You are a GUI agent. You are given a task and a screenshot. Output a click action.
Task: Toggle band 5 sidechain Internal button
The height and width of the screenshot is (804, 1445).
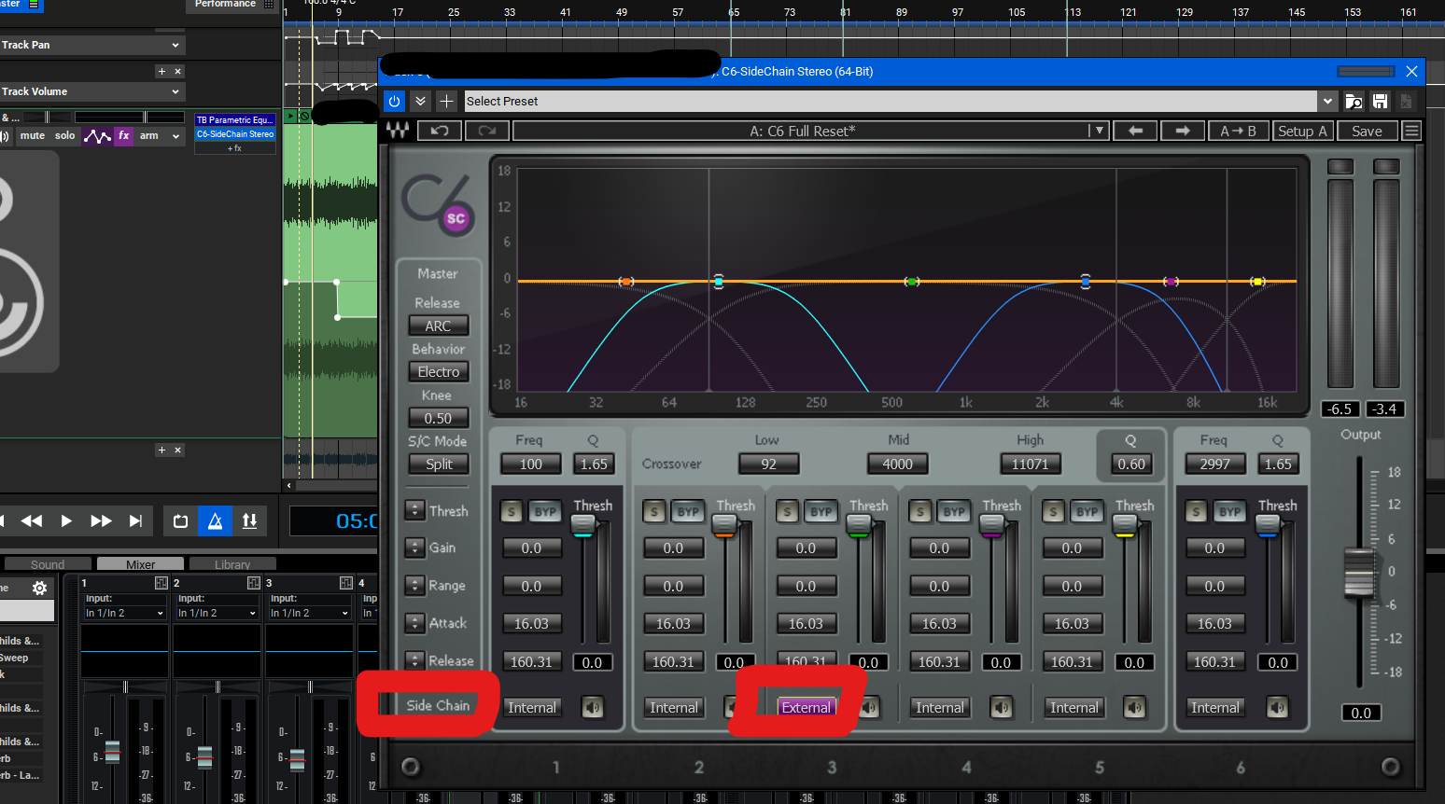coord(1074,708)
